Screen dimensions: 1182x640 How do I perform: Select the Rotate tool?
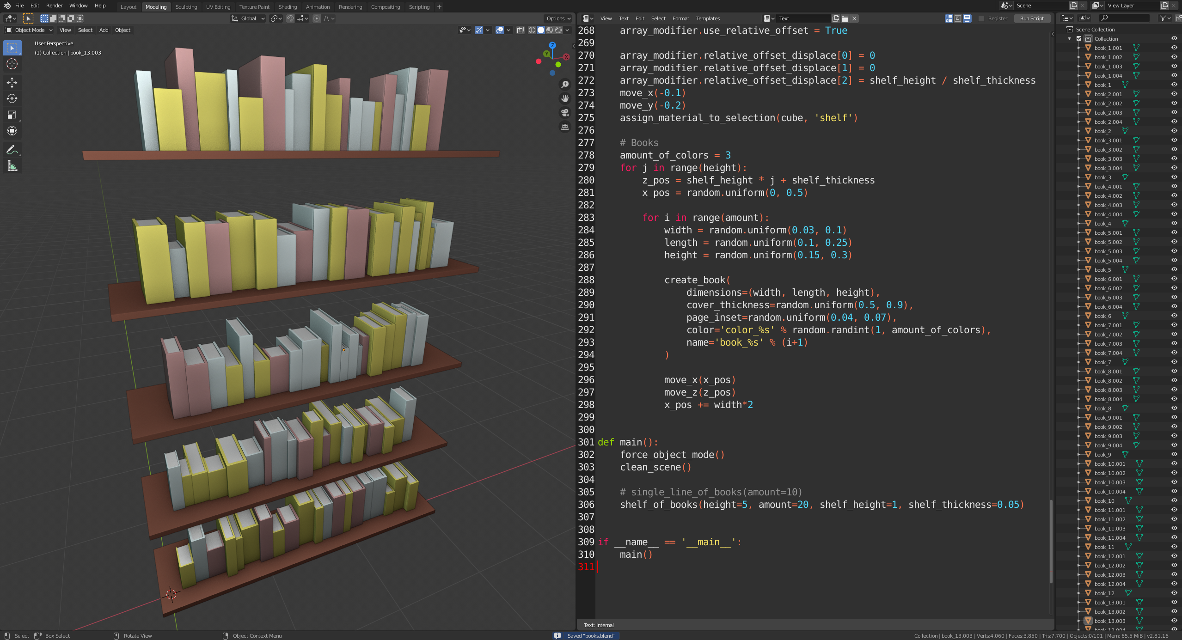[12, 98]
